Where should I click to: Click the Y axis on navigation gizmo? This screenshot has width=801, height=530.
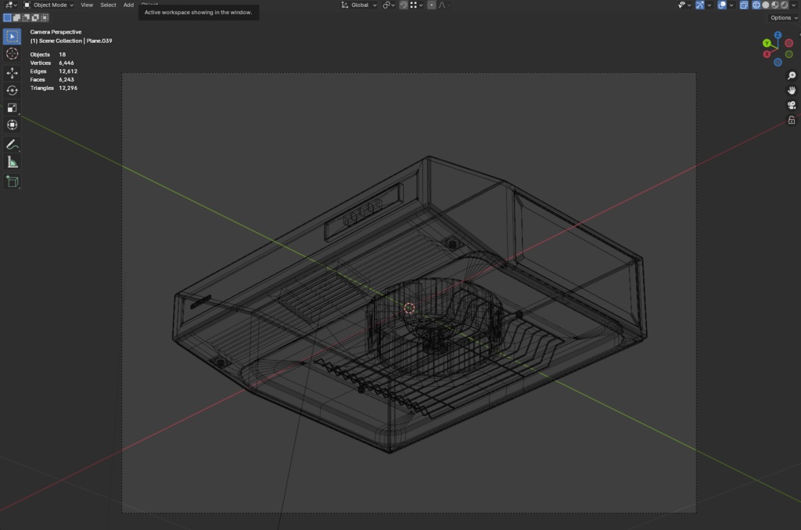[x=767, y=43]
